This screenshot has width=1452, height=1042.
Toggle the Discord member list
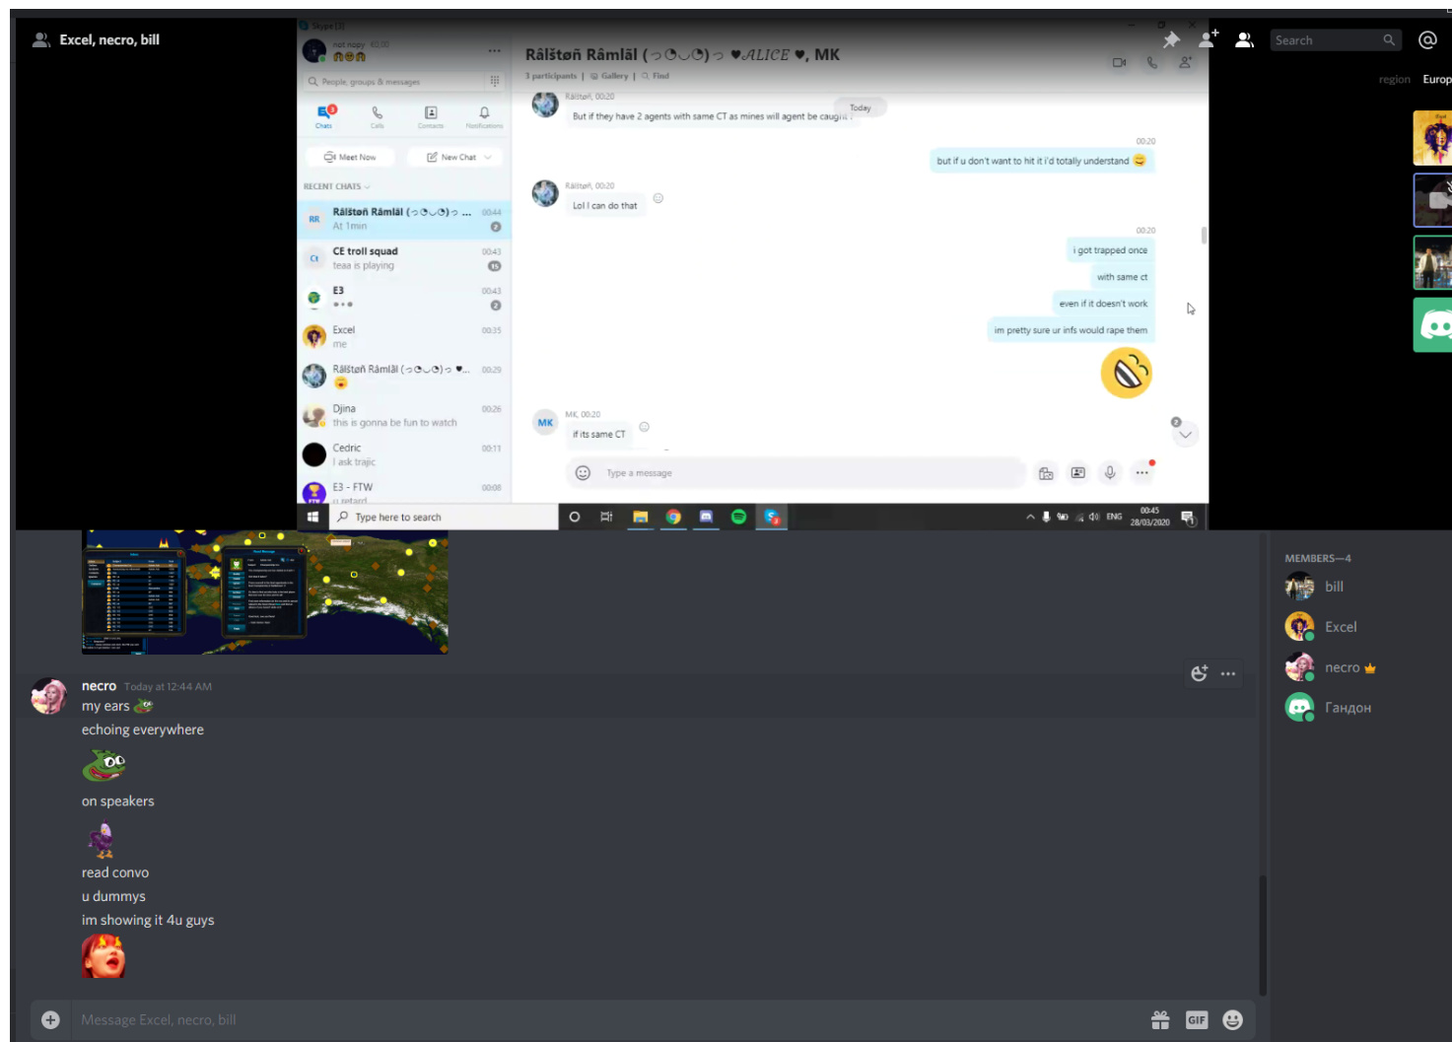pyautogui.click(x=1244, y=39)
